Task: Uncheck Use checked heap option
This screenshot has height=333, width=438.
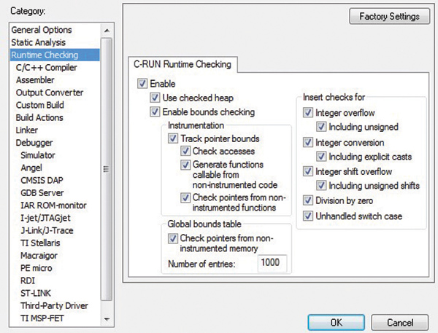Action: pos(155,98)
